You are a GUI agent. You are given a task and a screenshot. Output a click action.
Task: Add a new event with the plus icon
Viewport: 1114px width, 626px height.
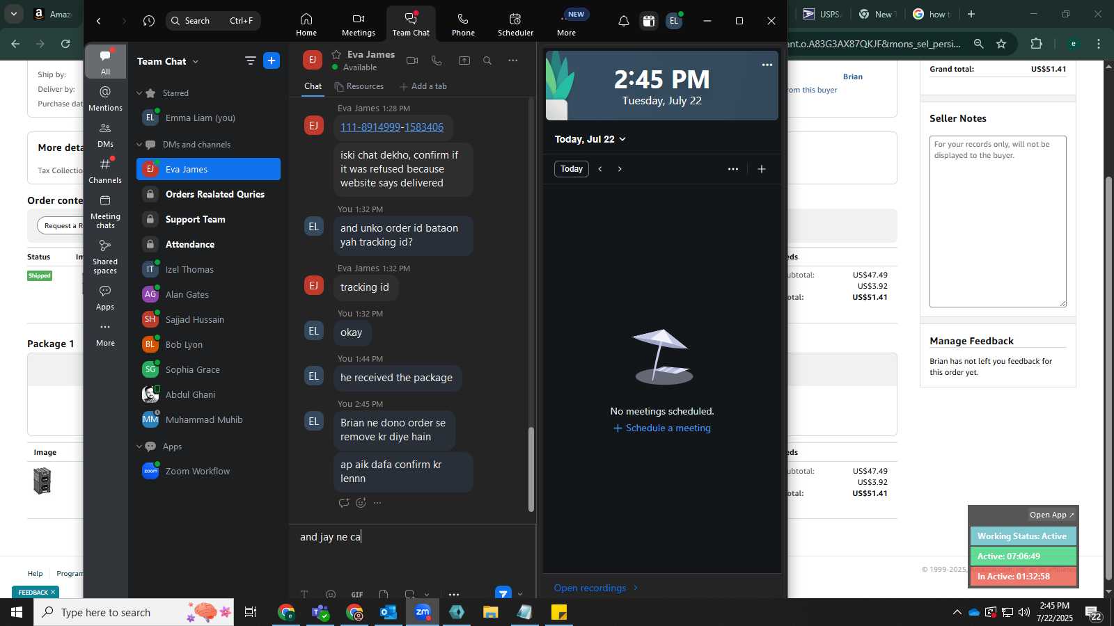coord(762,169)
